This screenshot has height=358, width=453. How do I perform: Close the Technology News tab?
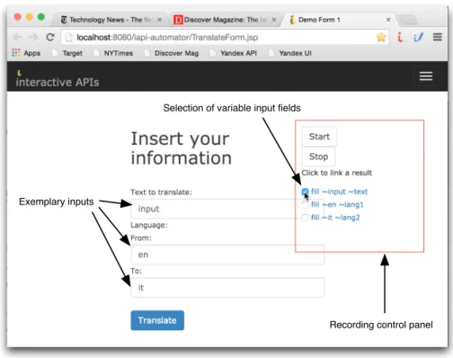pyautogui.click(x=159, y=20)
